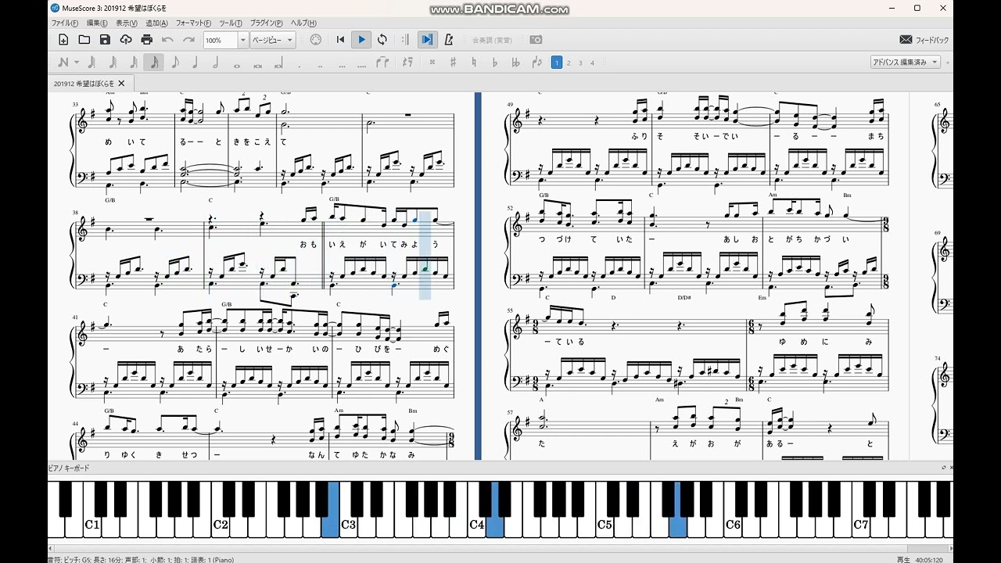The width and height of the screenshot is (1001, 563).
Task: Open the フォーマット menu
Action: (x=193, y=23)
